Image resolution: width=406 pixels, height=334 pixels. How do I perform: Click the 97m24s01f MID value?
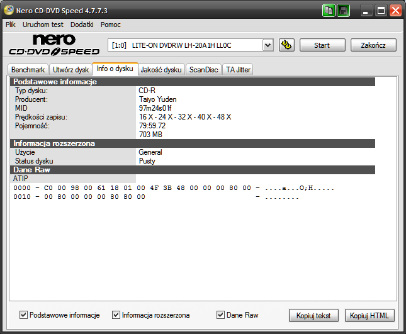[155, 108]
